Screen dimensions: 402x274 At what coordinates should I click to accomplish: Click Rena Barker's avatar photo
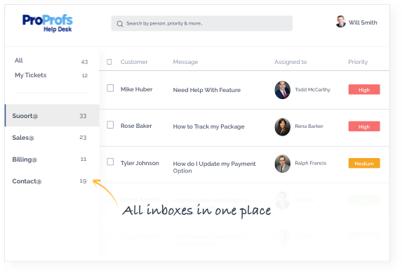[x=283, y=127]
